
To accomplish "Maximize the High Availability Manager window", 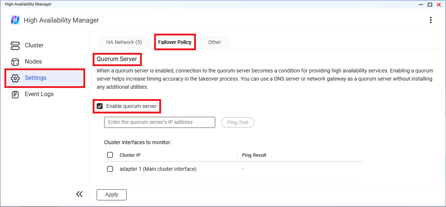I will click(x=430, y=4).
